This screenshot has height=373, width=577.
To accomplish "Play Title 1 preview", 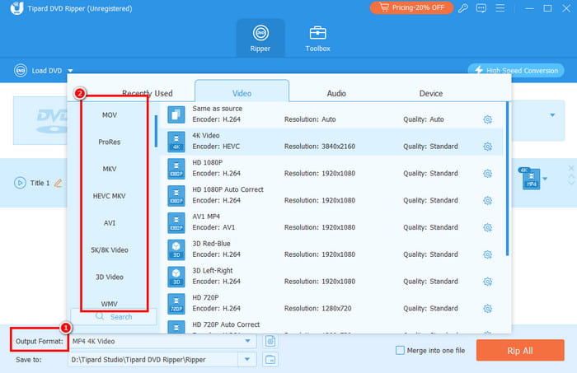I will pos(20,183).
